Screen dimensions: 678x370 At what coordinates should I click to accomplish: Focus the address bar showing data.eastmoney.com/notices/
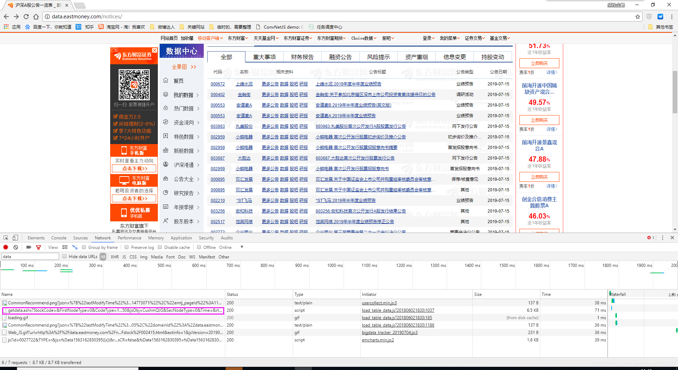click(x=339, y=17)
